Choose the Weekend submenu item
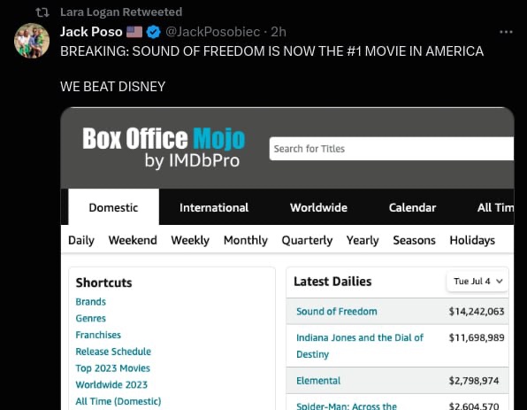 tap(133, 240)
